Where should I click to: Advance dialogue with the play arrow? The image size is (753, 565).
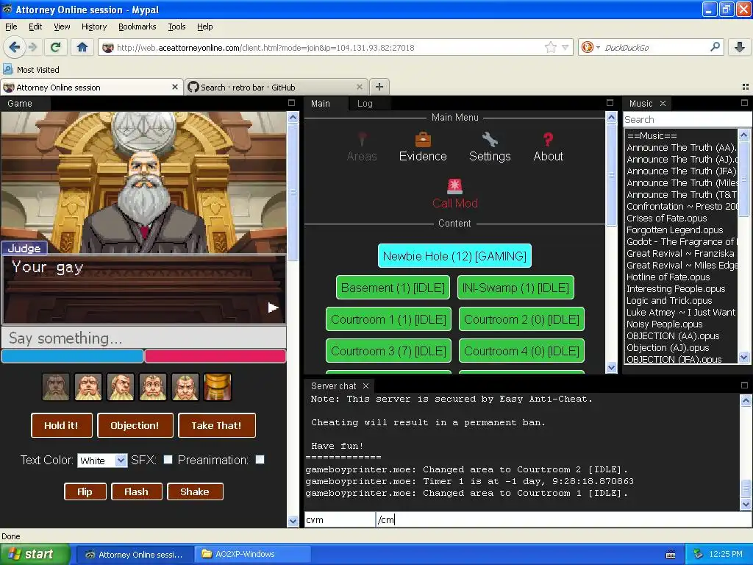pos(273,308)
